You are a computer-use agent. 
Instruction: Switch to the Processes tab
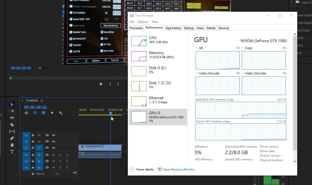136,28
